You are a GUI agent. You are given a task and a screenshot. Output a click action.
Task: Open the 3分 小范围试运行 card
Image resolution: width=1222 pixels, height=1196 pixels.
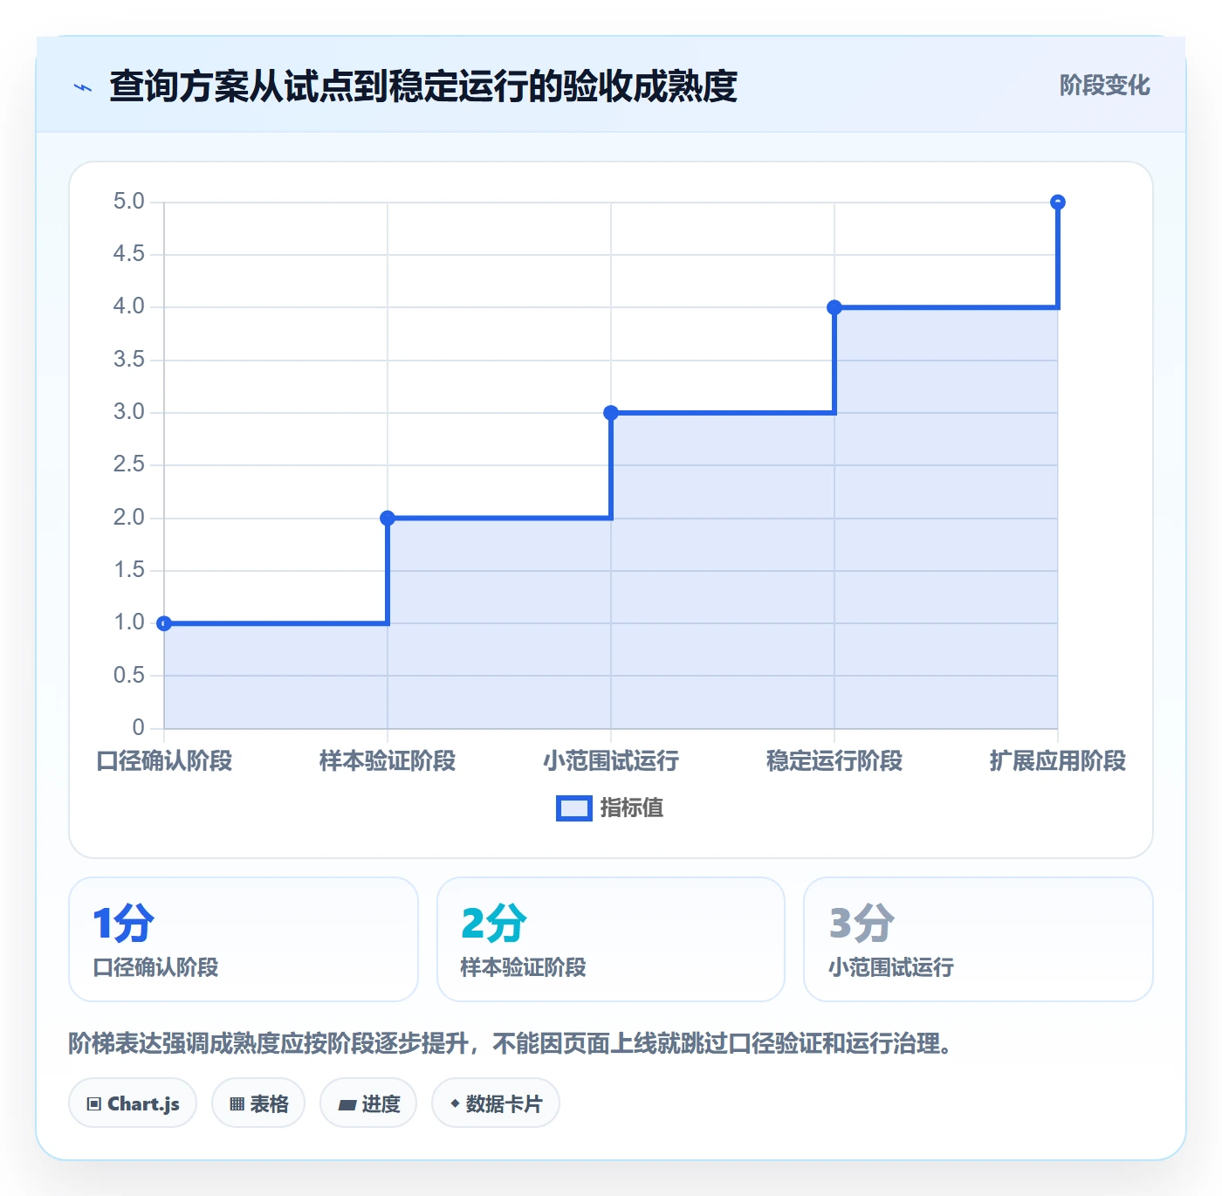point(978,939)
